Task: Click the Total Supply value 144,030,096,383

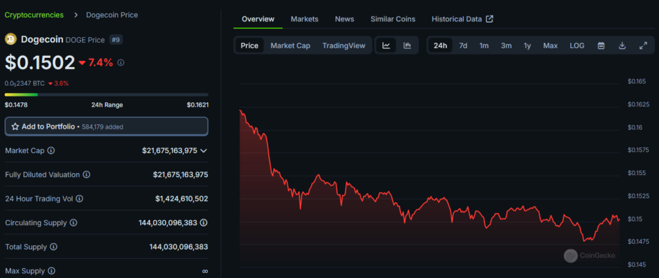Action: (x=179, y=246)
